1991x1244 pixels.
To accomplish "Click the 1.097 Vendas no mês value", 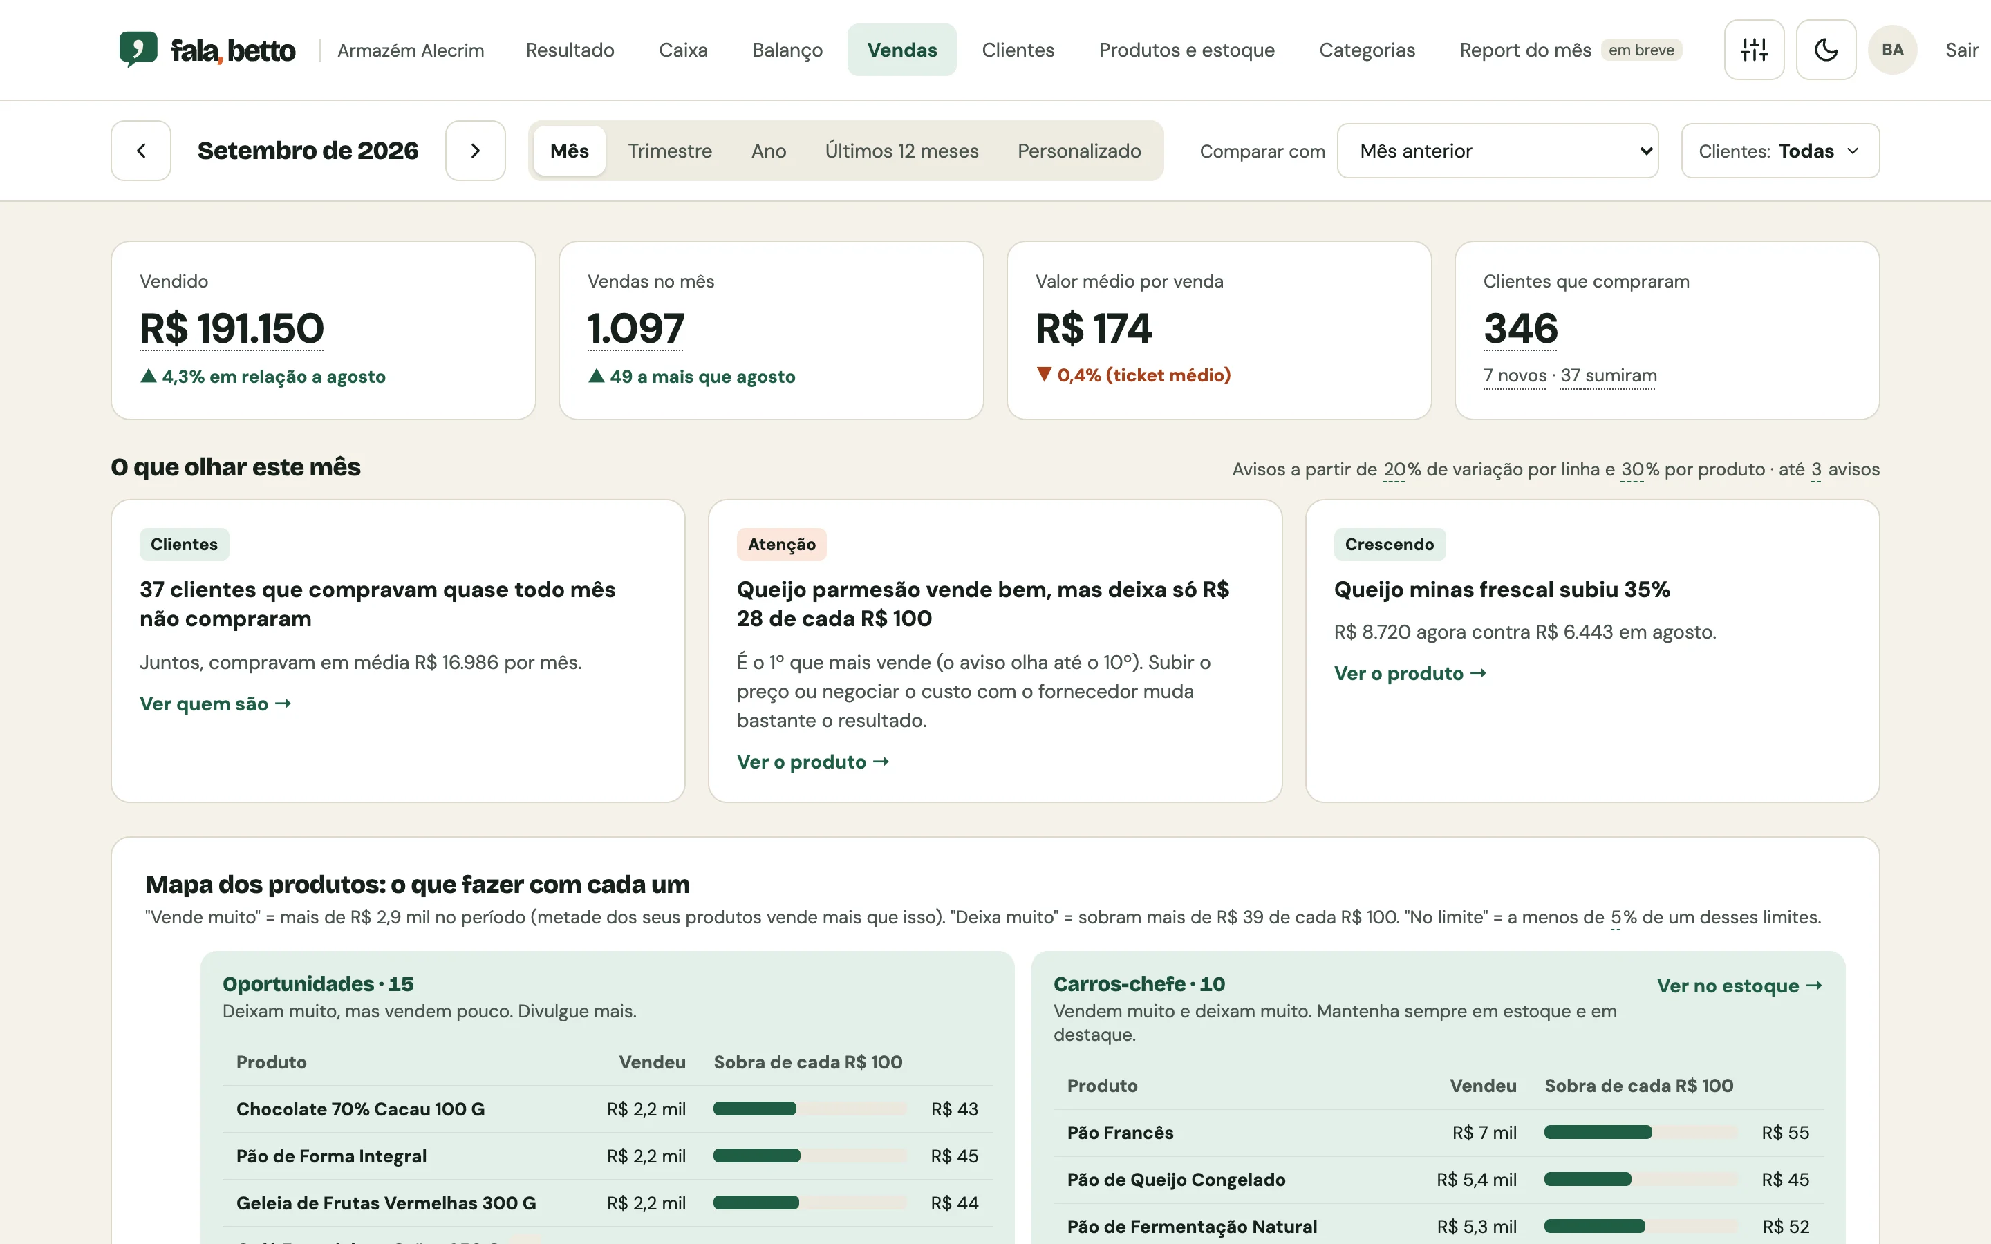I will [x=636, y=328].
